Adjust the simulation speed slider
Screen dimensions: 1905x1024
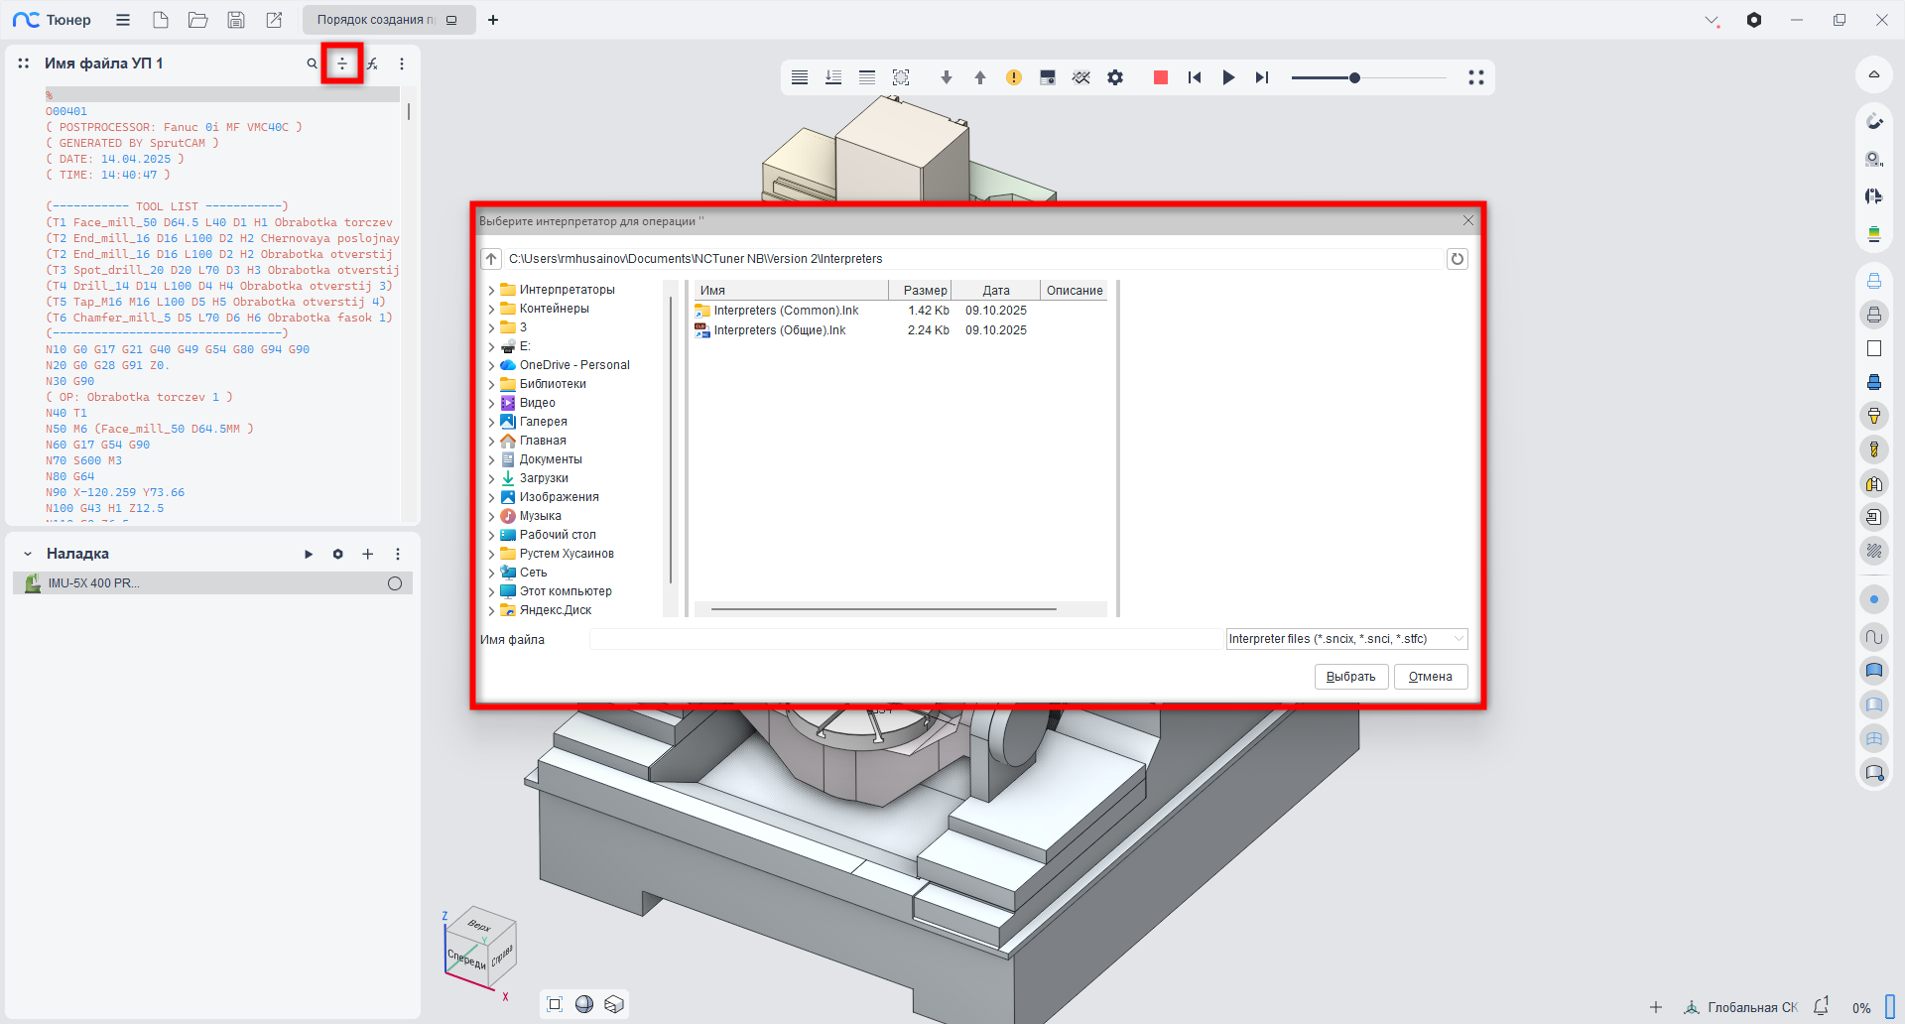[x=1354, y=77]
